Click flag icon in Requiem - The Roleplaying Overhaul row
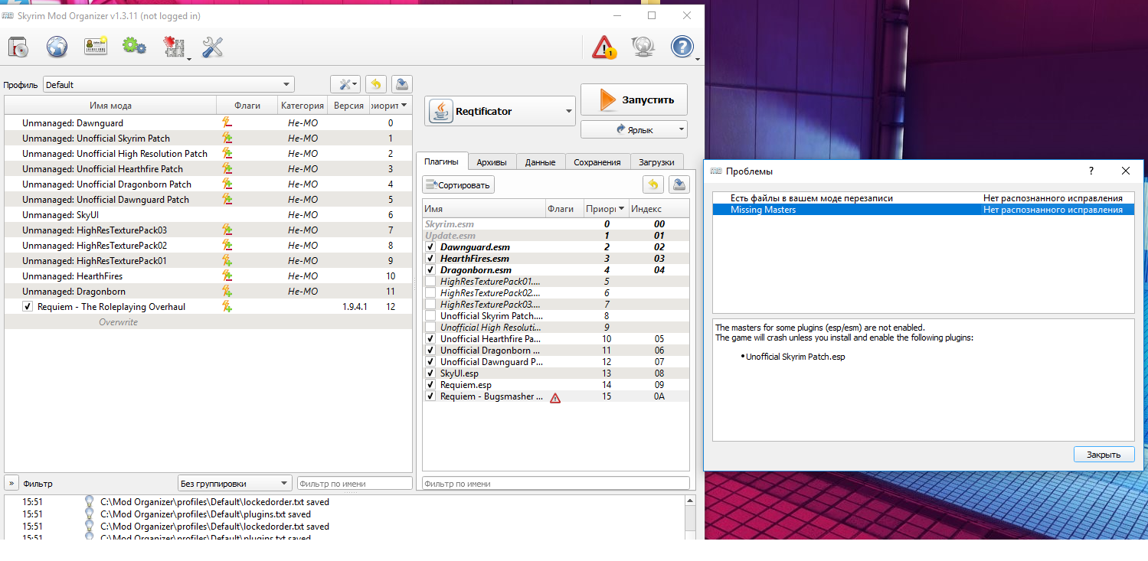 coord(227,306)
